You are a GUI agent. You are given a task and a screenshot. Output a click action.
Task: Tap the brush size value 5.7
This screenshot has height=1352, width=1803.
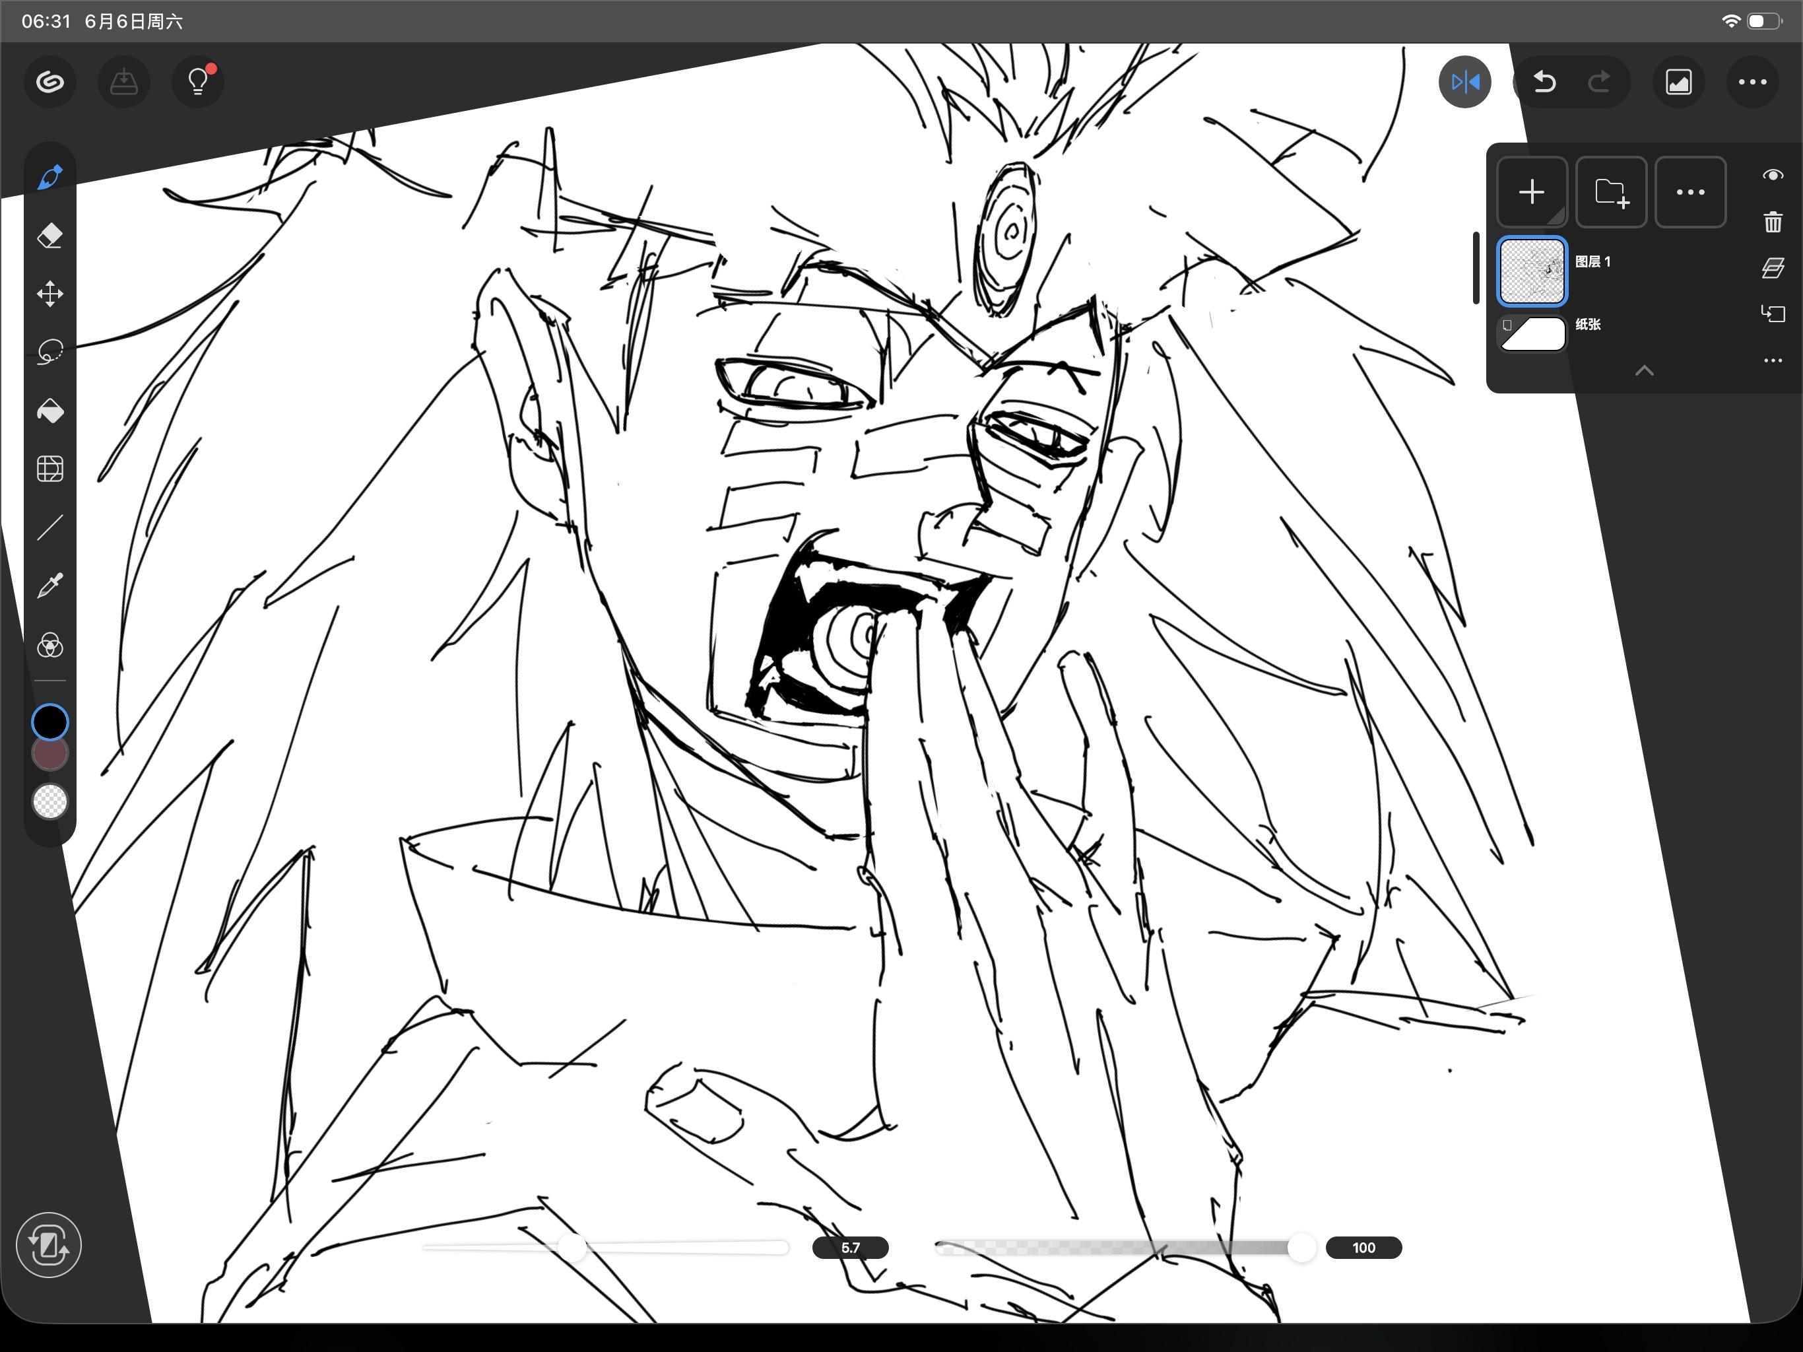850,1248
